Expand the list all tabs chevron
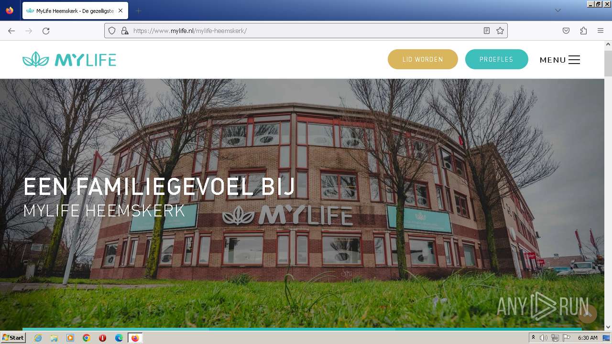 [558, 11]
